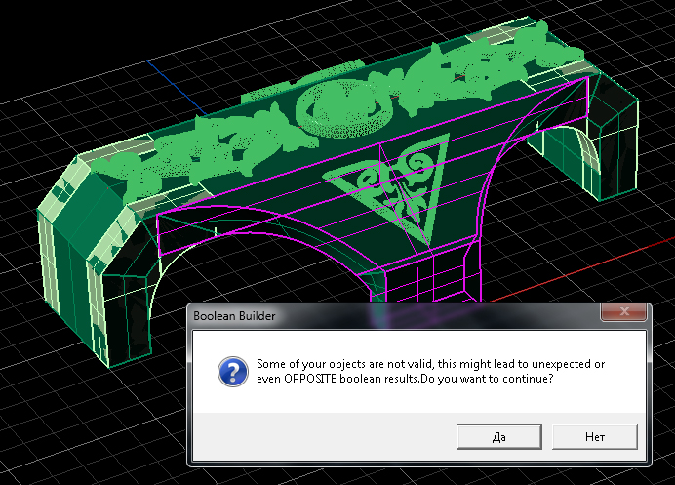The image size is (675, 485).
Task: Click the blue question mark icon
Action: tap(233, 371)
